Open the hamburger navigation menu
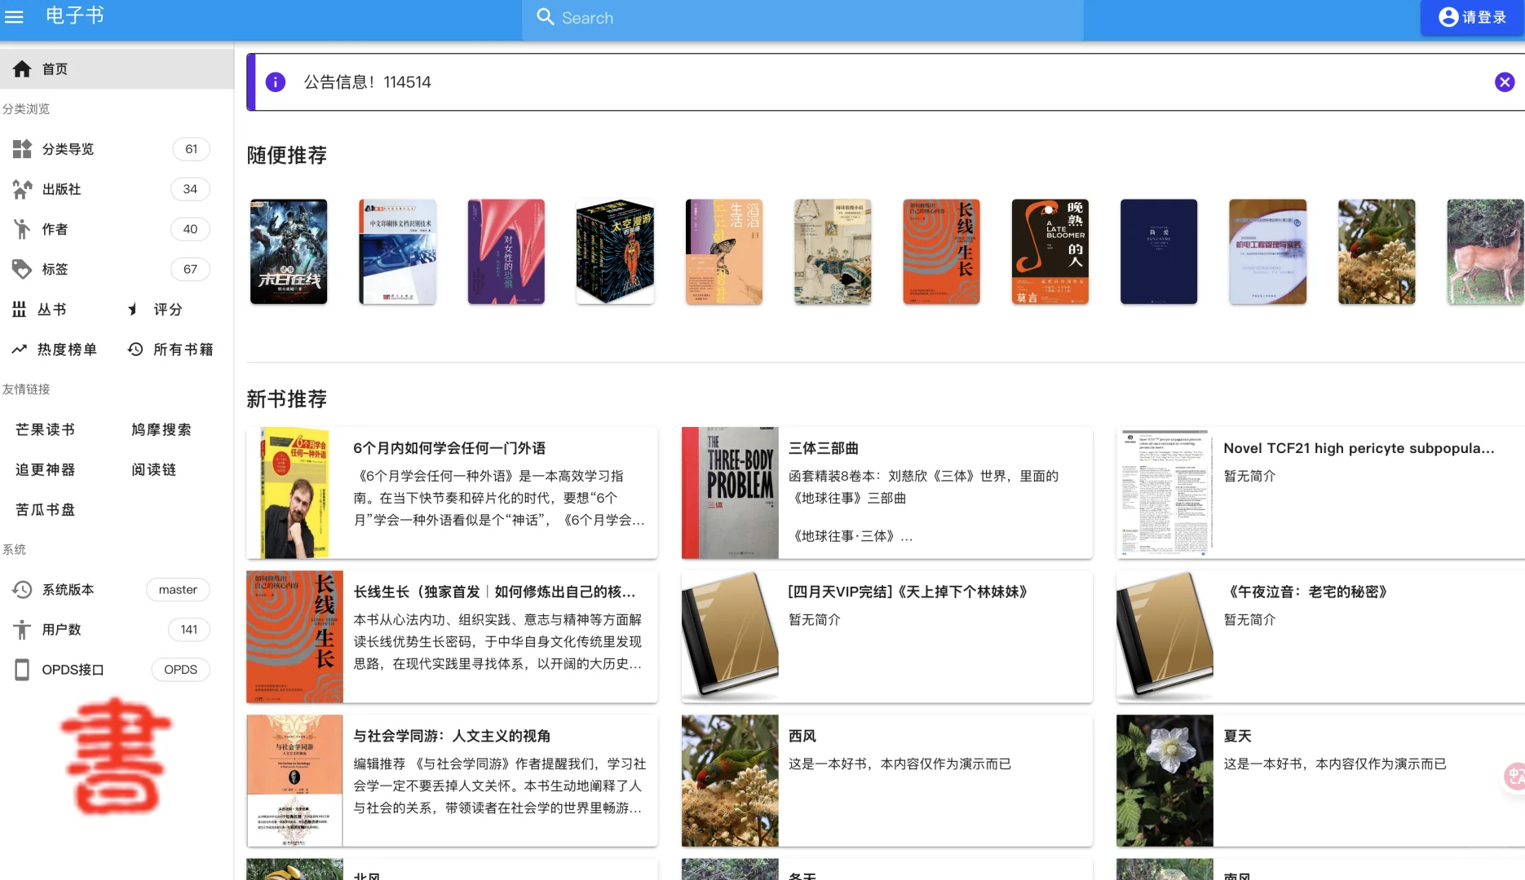Viewport: 1525px width, 880px height. click(14, 16)
